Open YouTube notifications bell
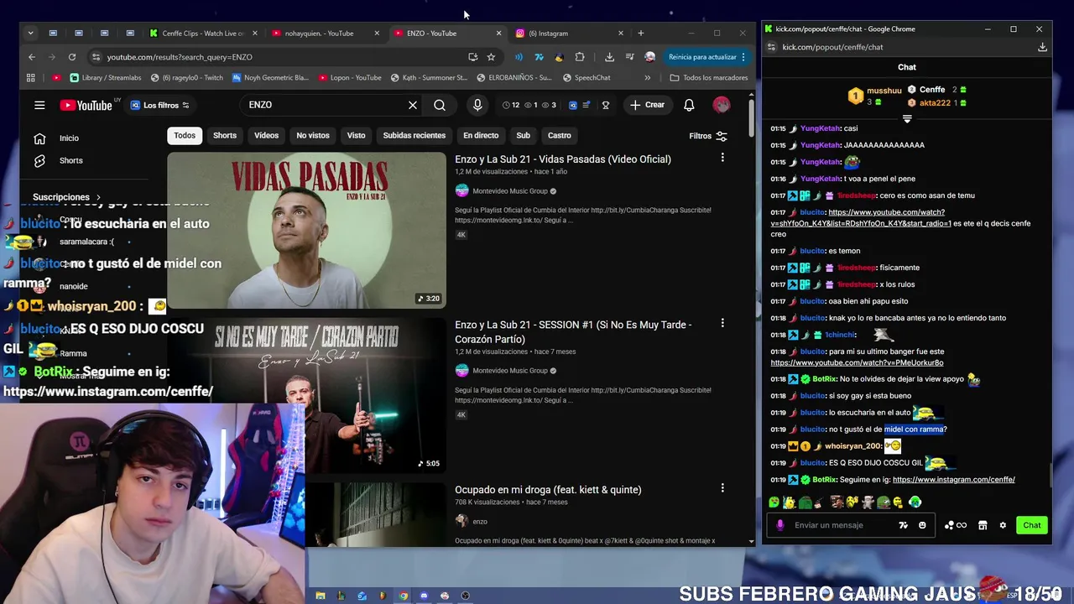 (x=689, y=105)
